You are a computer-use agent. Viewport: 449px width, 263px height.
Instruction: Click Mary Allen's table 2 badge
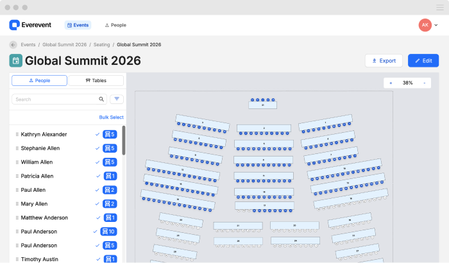110,204
